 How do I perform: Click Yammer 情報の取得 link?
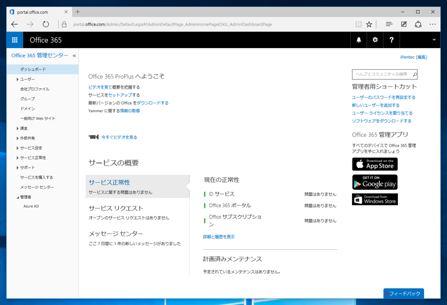(x=130, y=111)
